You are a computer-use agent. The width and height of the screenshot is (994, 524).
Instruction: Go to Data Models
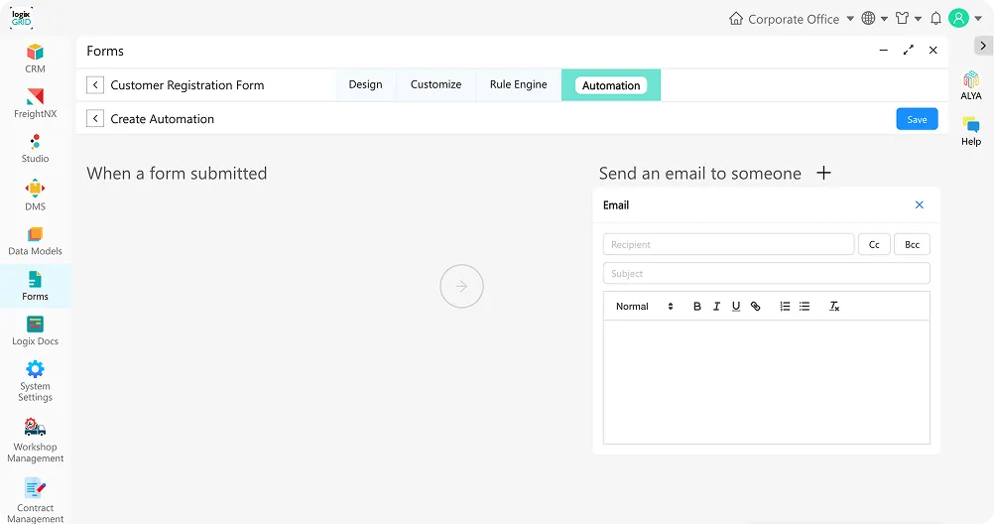click(35, 241)
